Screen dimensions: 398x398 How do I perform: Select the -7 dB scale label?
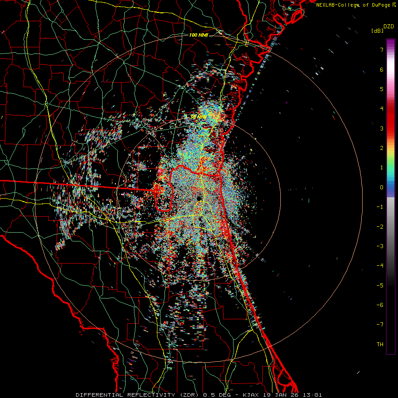[380, 325]
